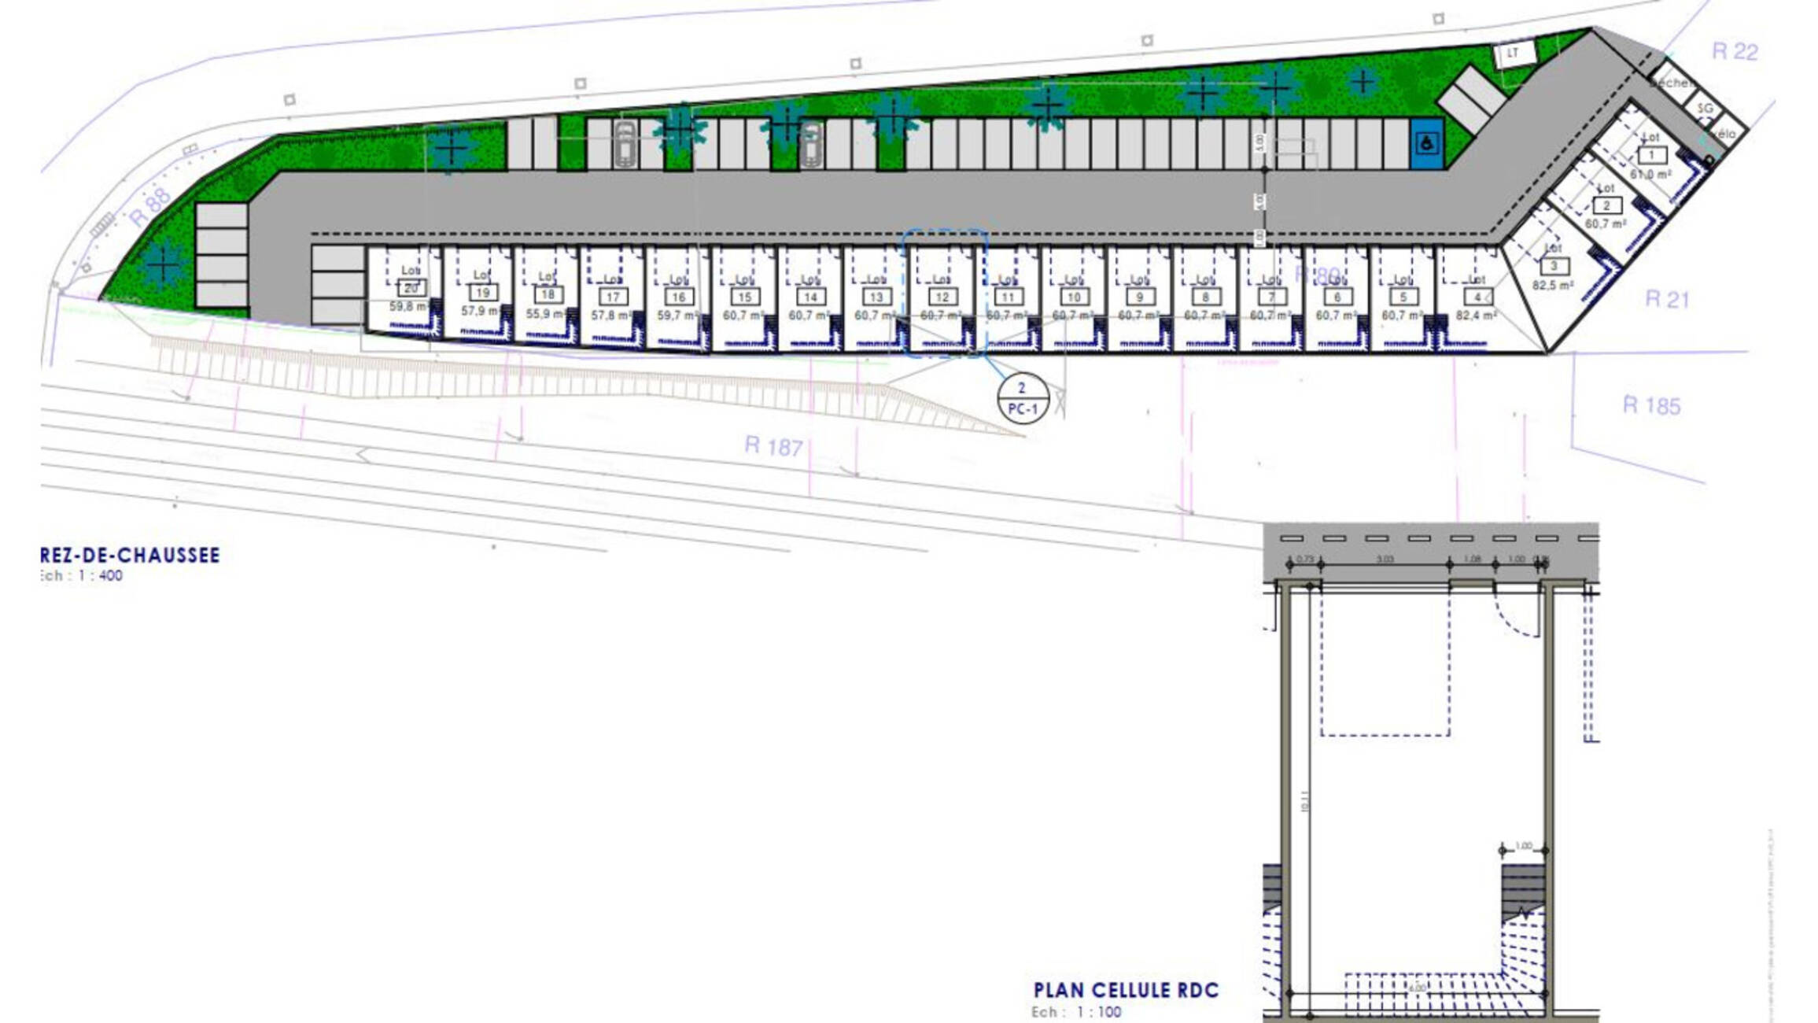
Task: Click the Lot 1 number box
Action: (1651, 156)
